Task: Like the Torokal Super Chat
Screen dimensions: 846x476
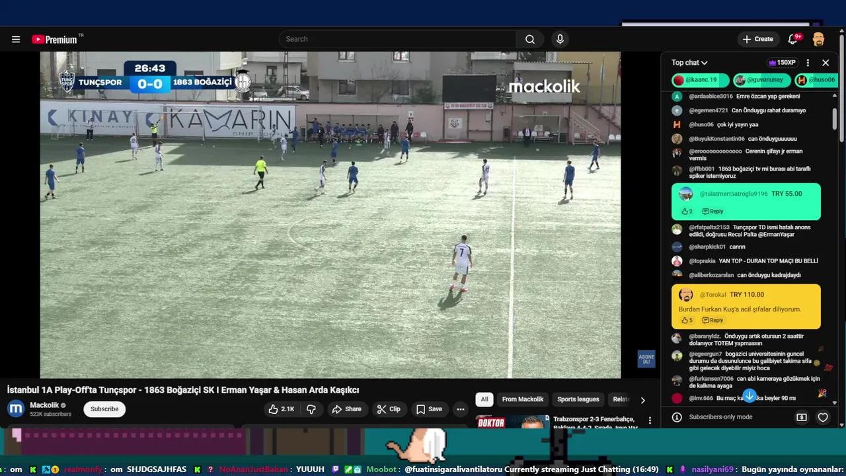Action: [684, 321]
